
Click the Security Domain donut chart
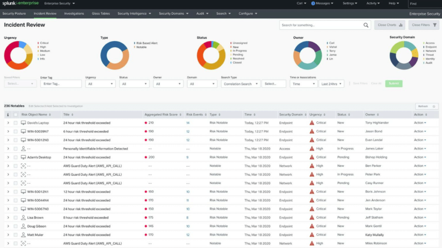(404, 55)
